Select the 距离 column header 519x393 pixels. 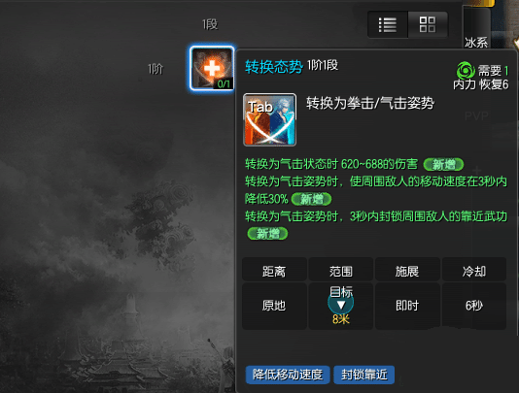pyautogui.click(x=274, y=272)
